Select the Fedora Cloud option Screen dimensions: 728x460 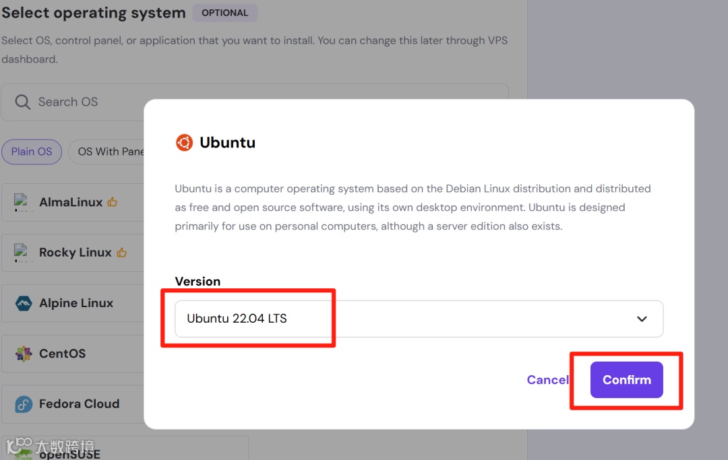79,404
